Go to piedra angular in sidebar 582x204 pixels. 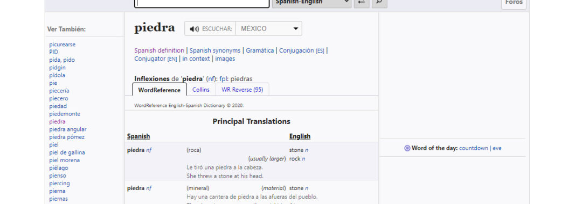tap(68, 129)
